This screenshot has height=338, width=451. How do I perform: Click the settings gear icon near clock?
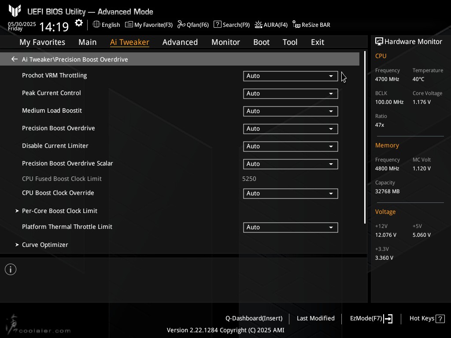(79, 23)
